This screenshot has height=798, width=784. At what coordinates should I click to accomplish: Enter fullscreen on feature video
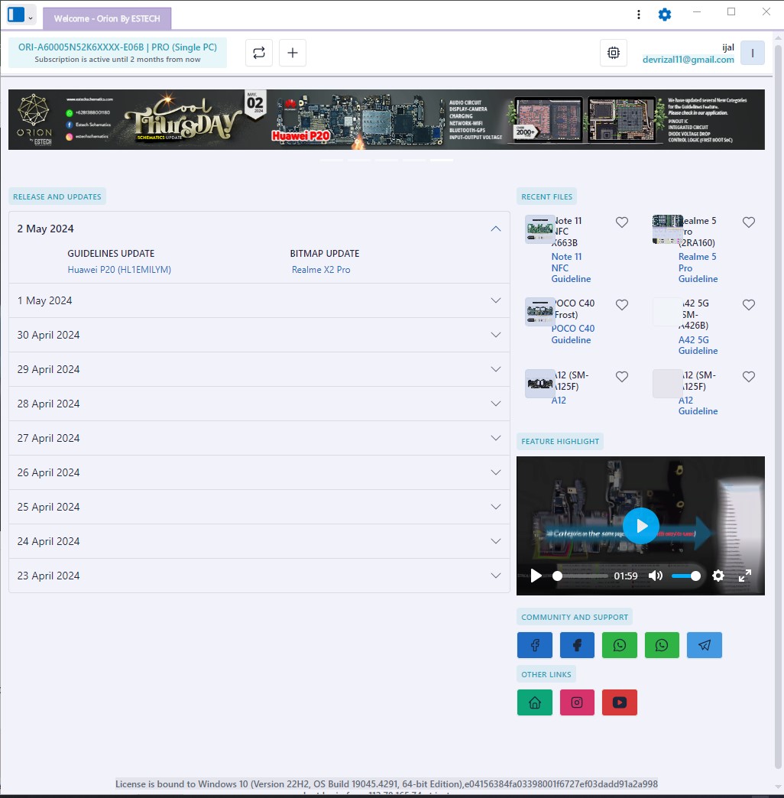click(745, 576)
